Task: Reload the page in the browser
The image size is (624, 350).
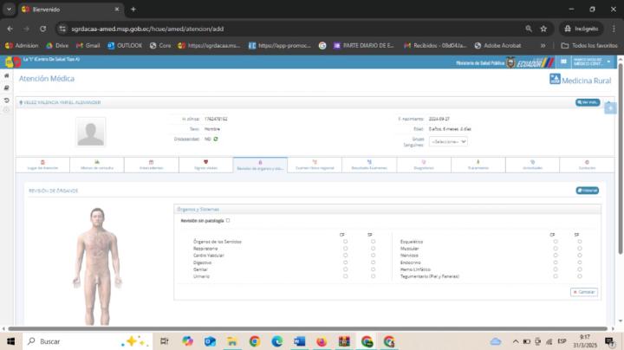Action: coord(42,28)
